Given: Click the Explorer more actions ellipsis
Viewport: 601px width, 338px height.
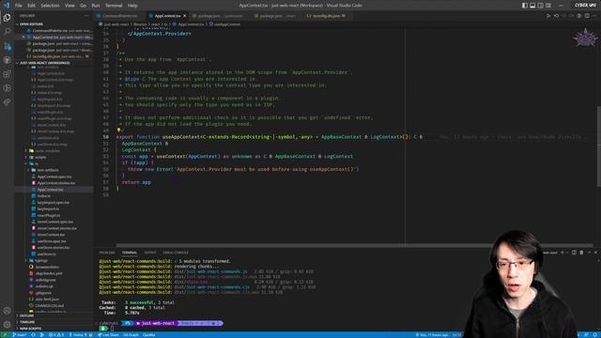Looking at the screenshot, I should click(85, 16).
